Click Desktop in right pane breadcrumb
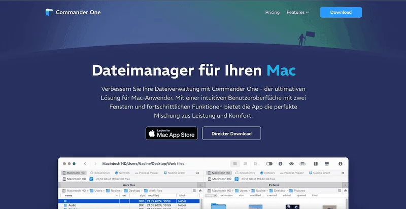 277,191
